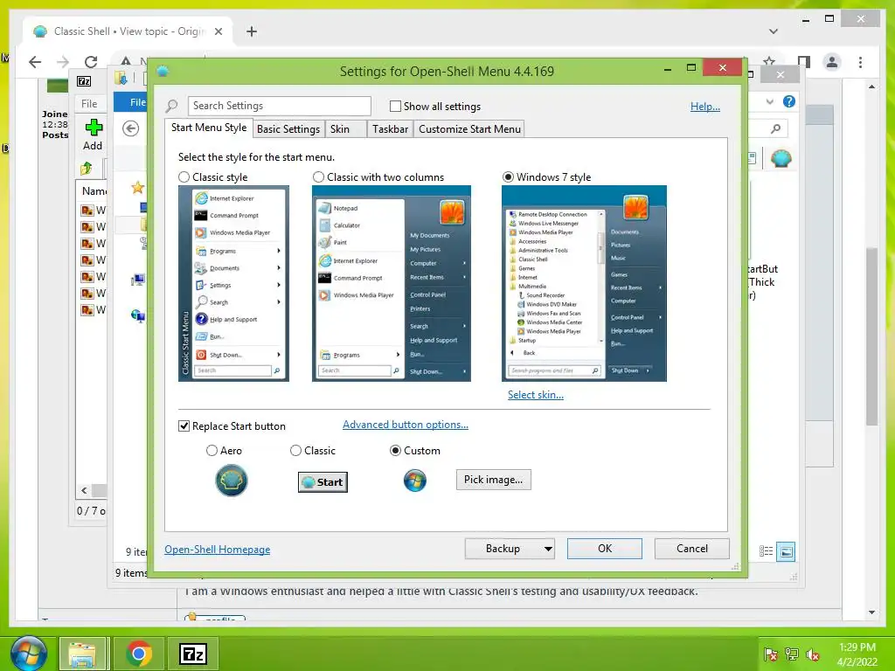Open Advanced button options link

click(406, 425)
